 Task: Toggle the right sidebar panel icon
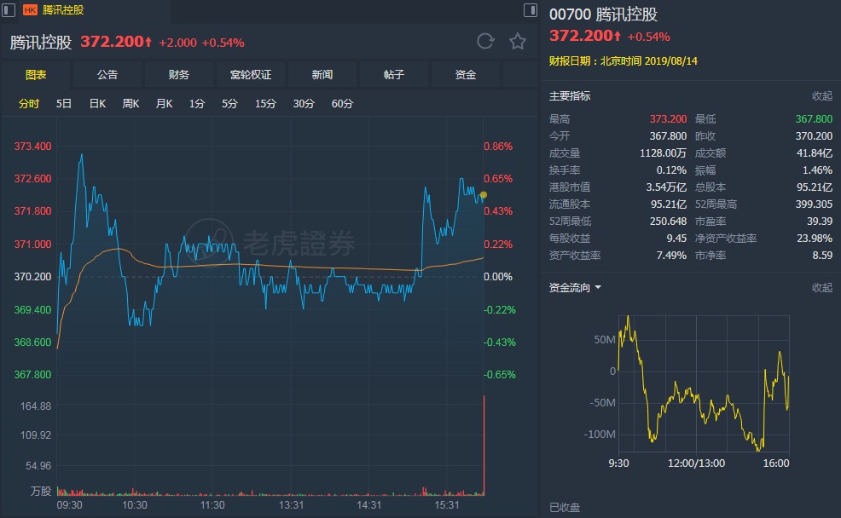(x=529, y=10)
